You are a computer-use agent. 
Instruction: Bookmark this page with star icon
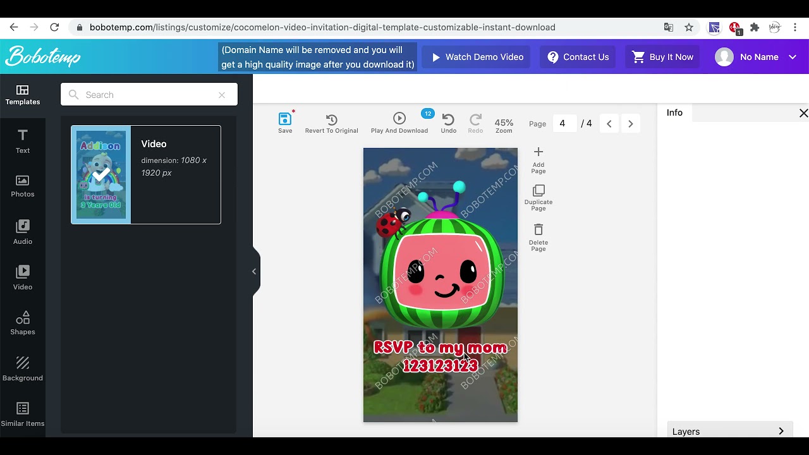coord(689,27)
